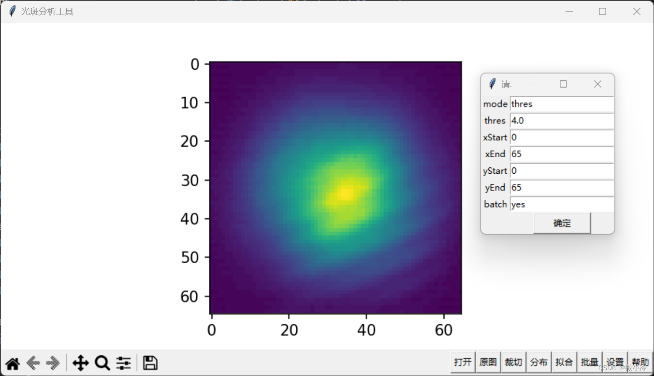The width and height of the screenshot is (654, 376).
Task: Click the bright yellow spot center in the plot
Action: (x=344, y=194)
